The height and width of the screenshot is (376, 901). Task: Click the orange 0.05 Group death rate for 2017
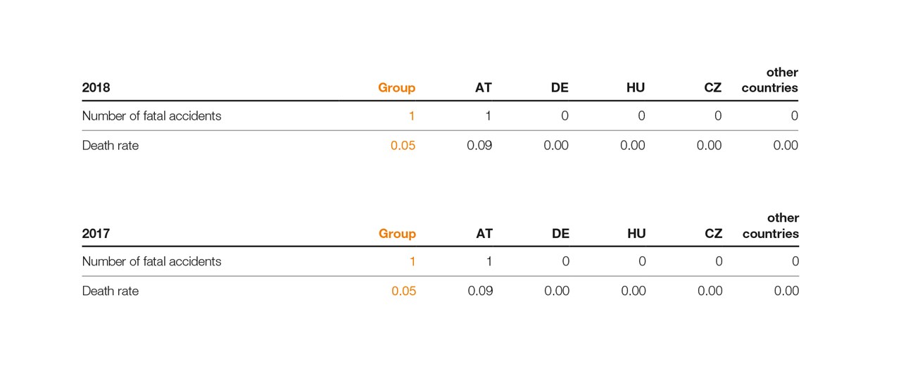coord(403,292)
